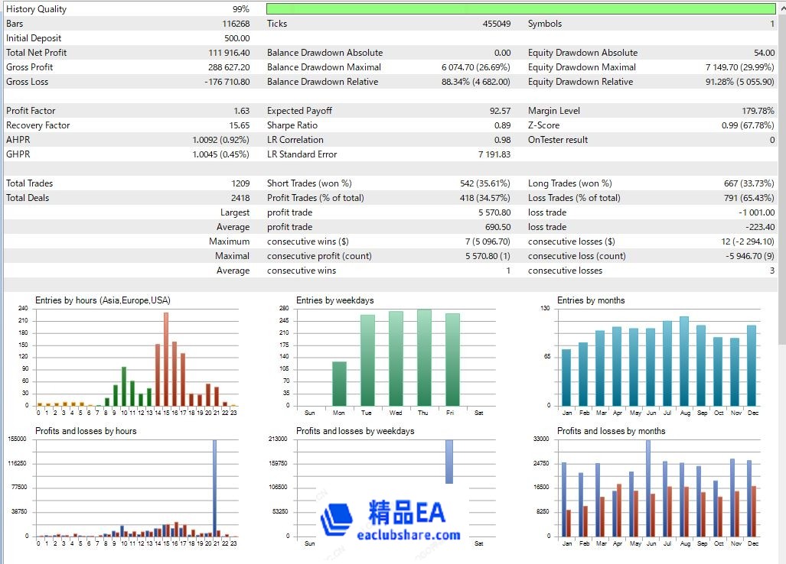Select the Equity Drawdown Maximal value "7 149.70 (29.99%)"
This screenshot has width=786, height=564.
click(740, 67)
